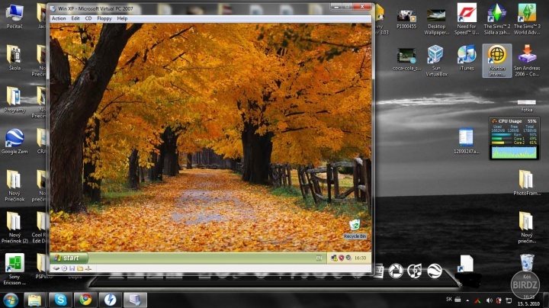The width and height of the screenshot is (549, 308).
Task: Open the CD menu in Virtual PC
Action: (88, 18)
